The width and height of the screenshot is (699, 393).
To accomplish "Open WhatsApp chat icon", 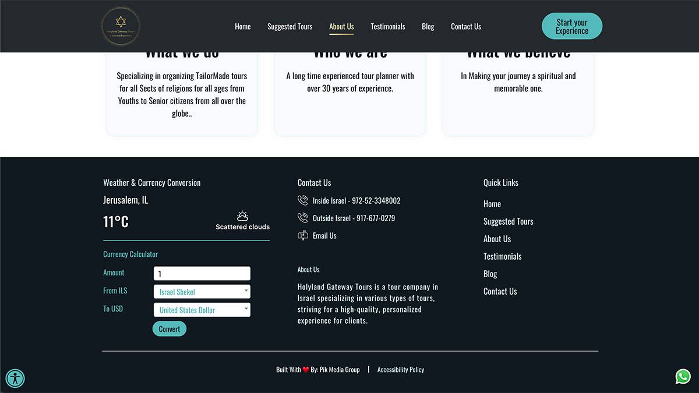I will [x=683, y=377].
